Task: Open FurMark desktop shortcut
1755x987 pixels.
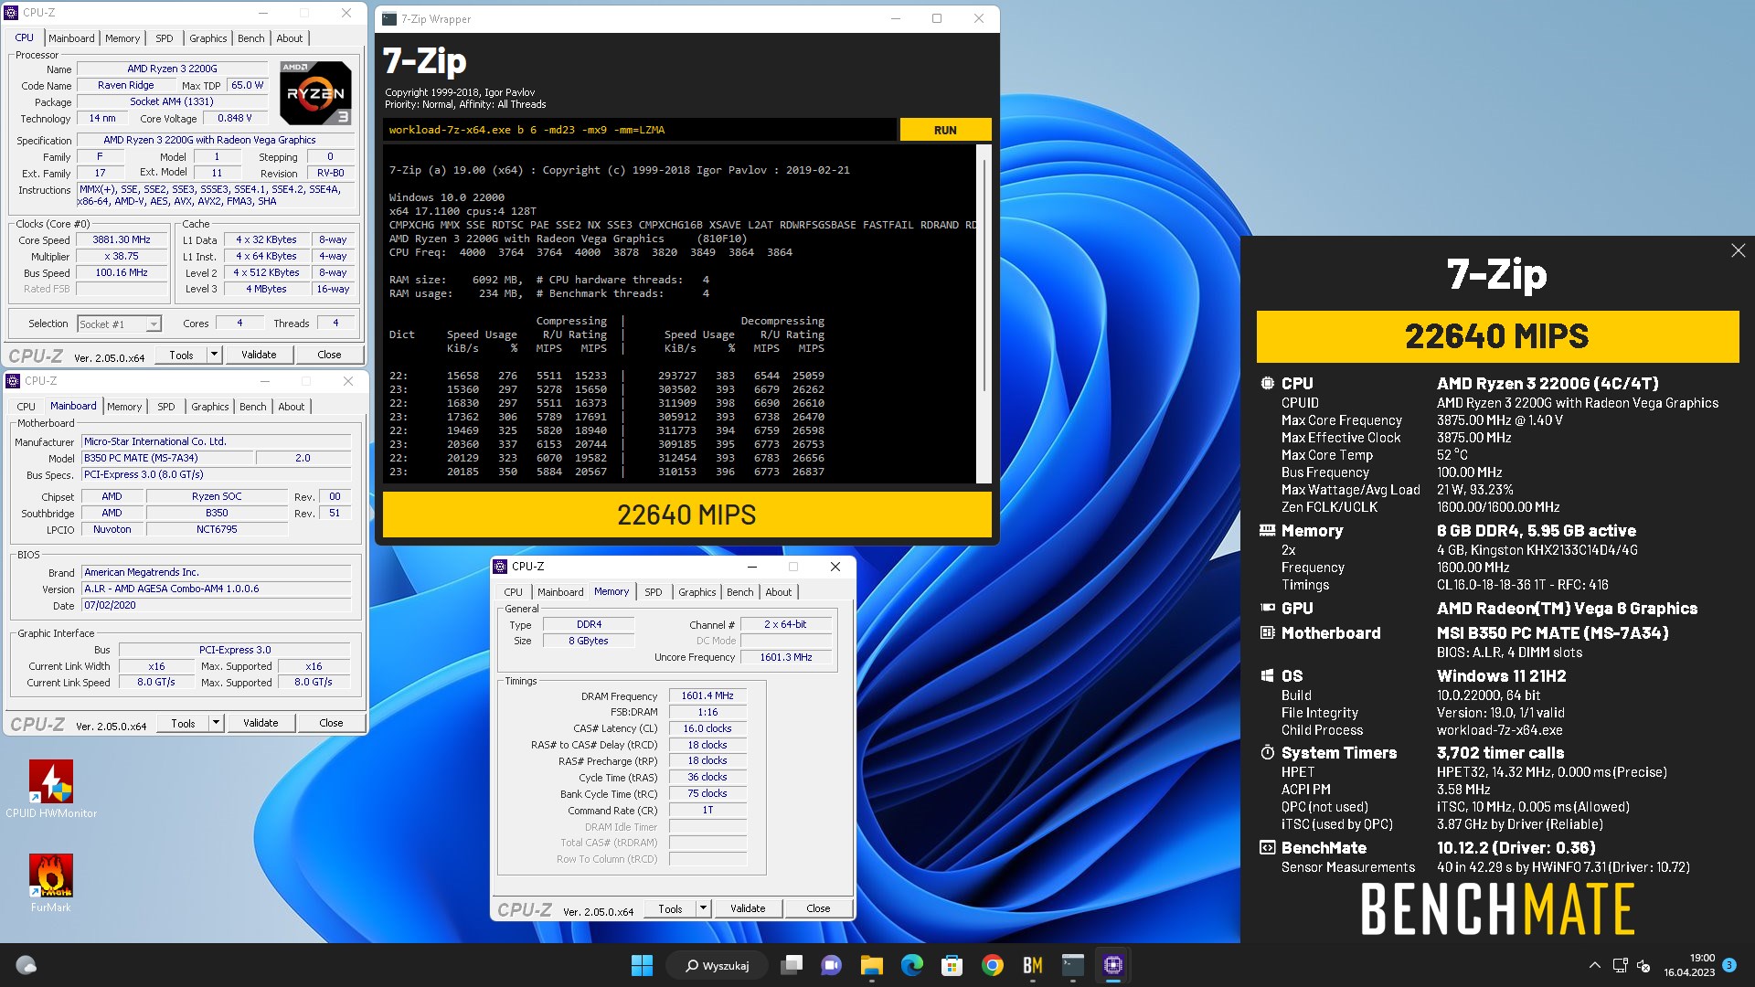Action: [x=51, y=882]
